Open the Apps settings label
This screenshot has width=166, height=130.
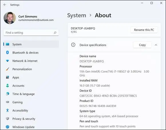coord(16,77)
